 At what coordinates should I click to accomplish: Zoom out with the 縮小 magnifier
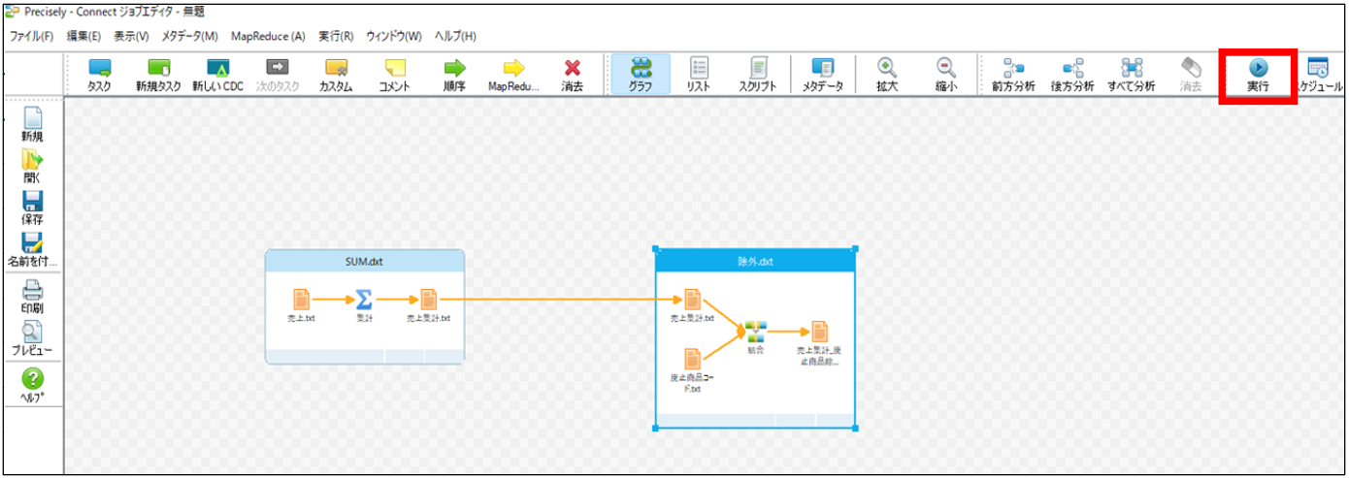click(x=945, y=75)
